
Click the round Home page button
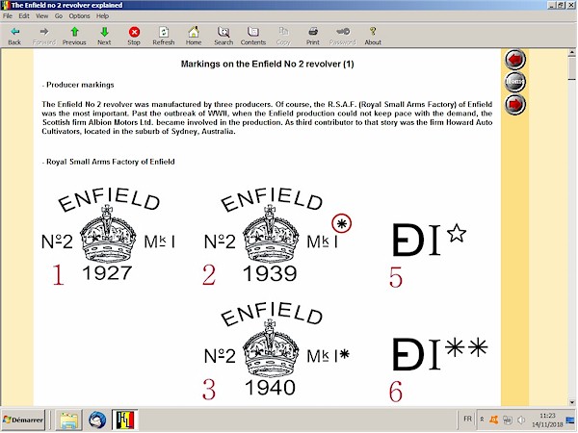(515, 82)
